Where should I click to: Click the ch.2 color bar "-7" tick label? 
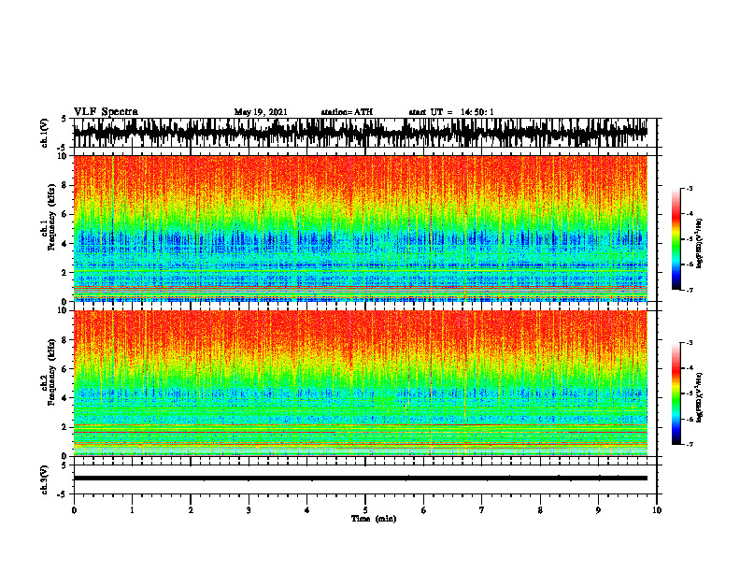pos(689,444)
